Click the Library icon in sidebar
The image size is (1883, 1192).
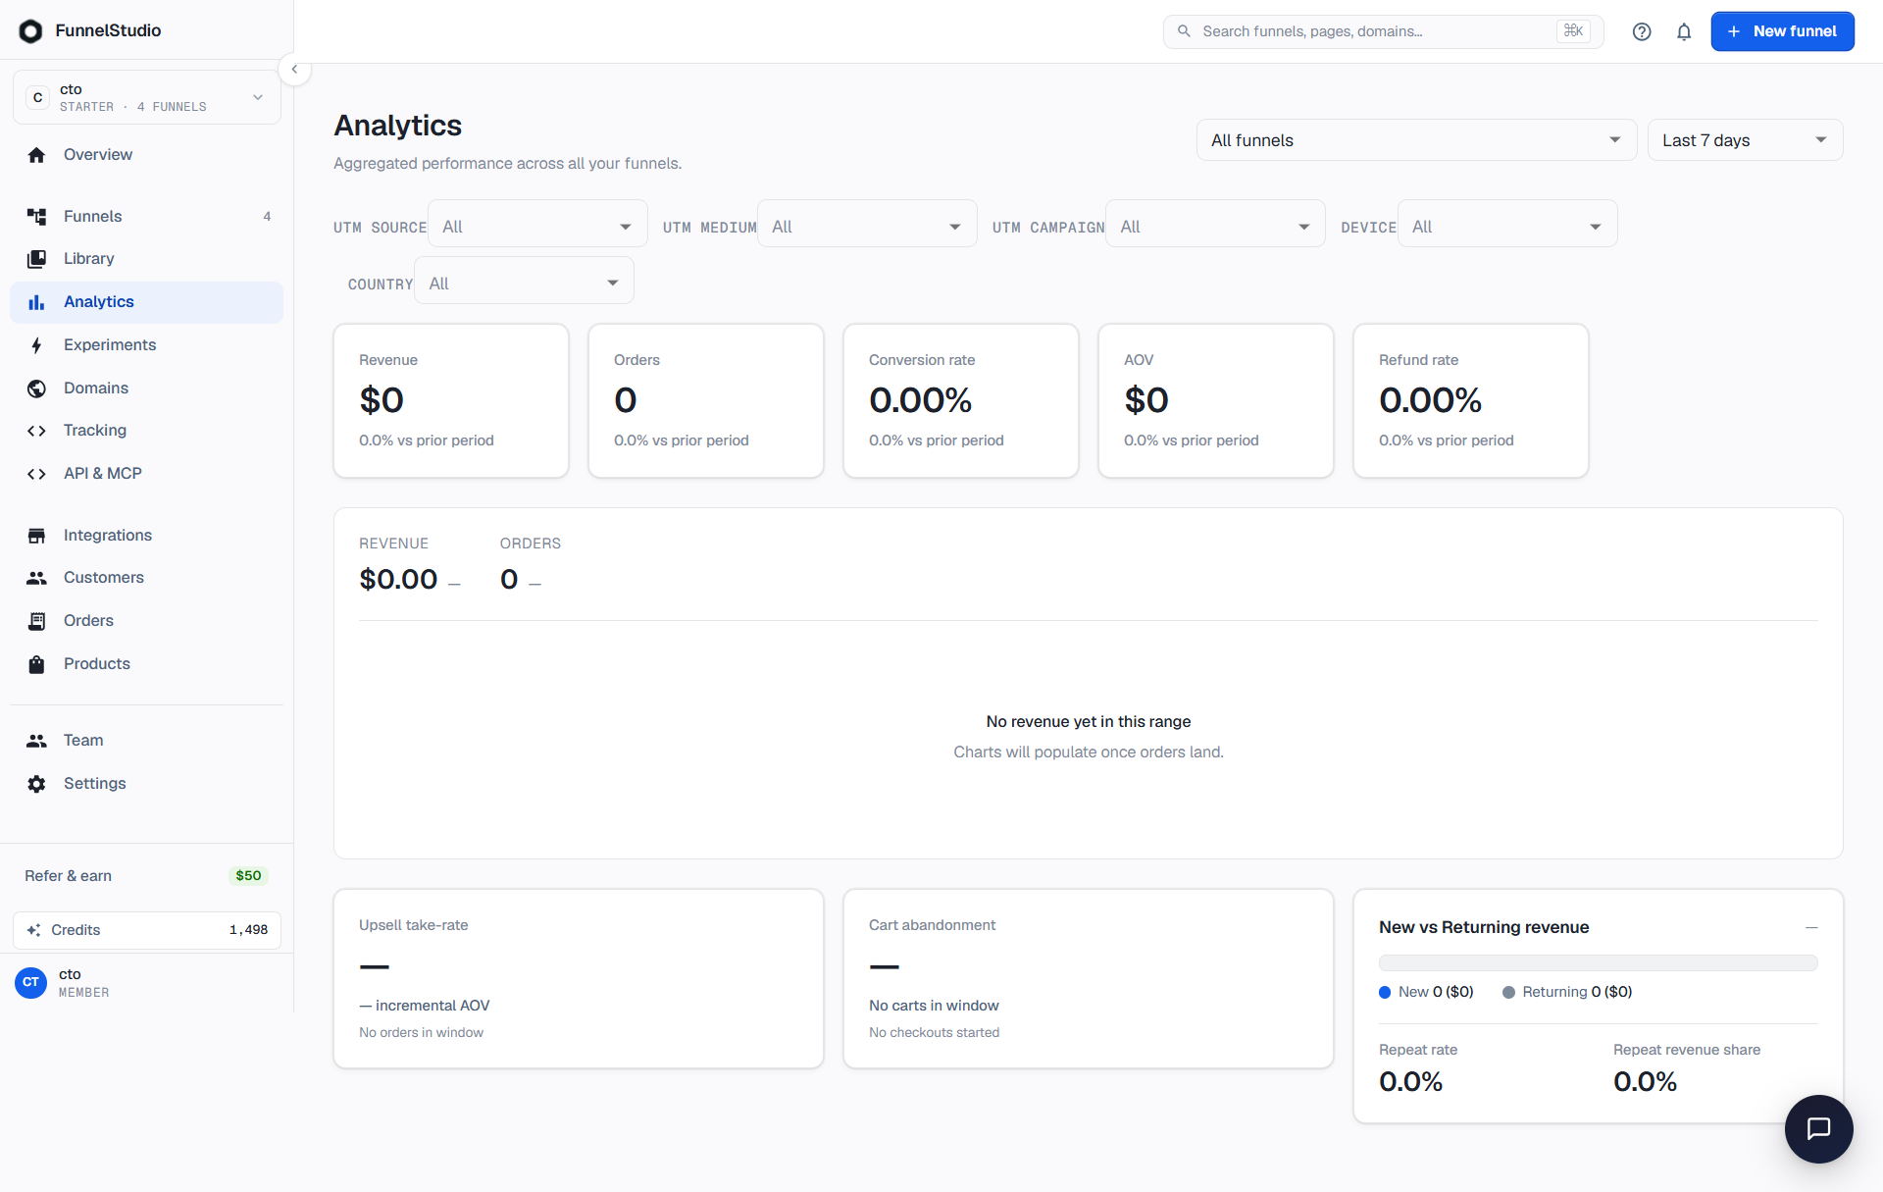[36, 259]
